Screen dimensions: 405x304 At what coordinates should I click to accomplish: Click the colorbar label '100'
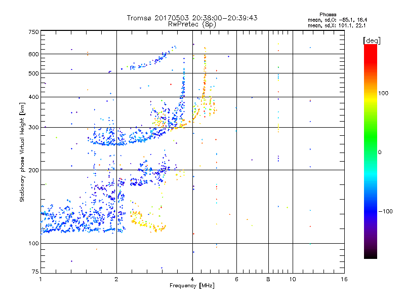pyautogui.click(x=383, y=93)
